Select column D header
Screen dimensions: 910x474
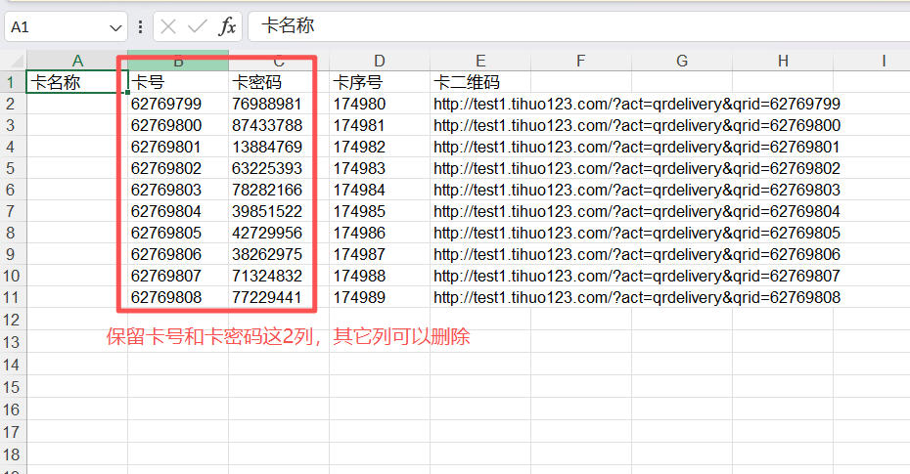click(x=379, y=61)
